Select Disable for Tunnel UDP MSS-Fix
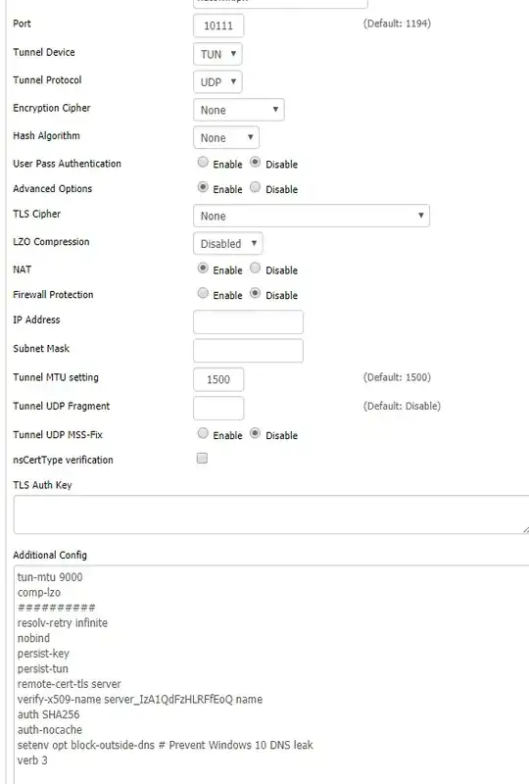 [255, 433]
